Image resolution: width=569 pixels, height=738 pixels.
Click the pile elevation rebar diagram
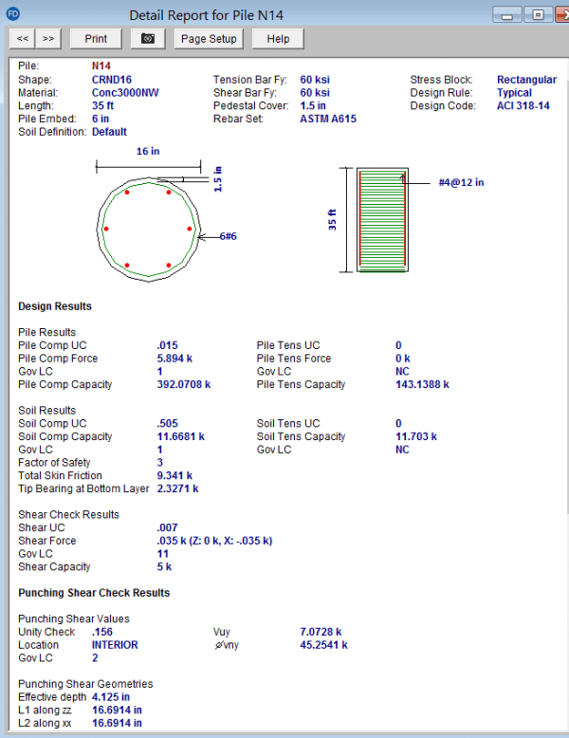tap(380, 219)
